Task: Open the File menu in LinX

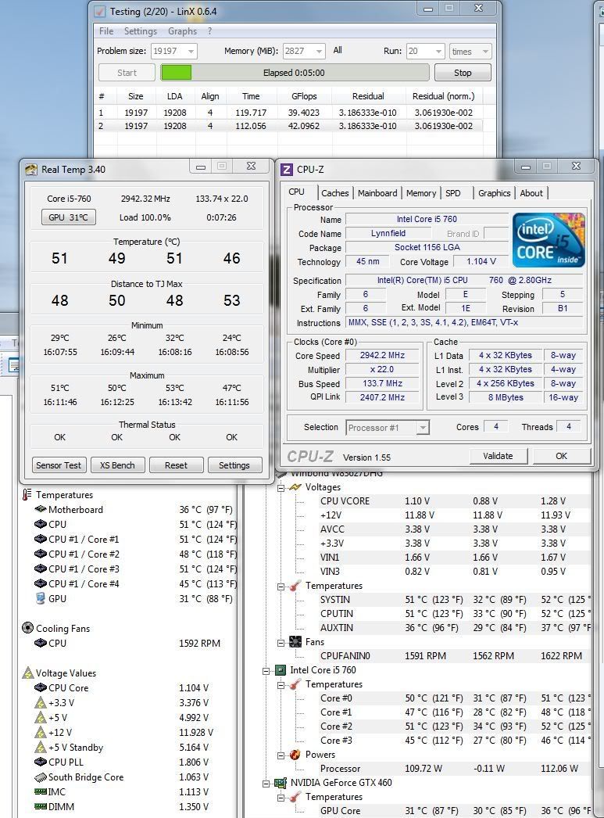Action: pyautogui.click(x=106, y=31)
